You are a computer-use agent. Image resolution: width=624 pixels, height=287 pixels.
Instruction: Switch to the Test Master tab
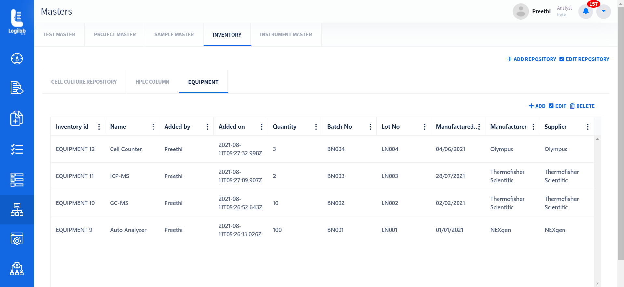59,35
